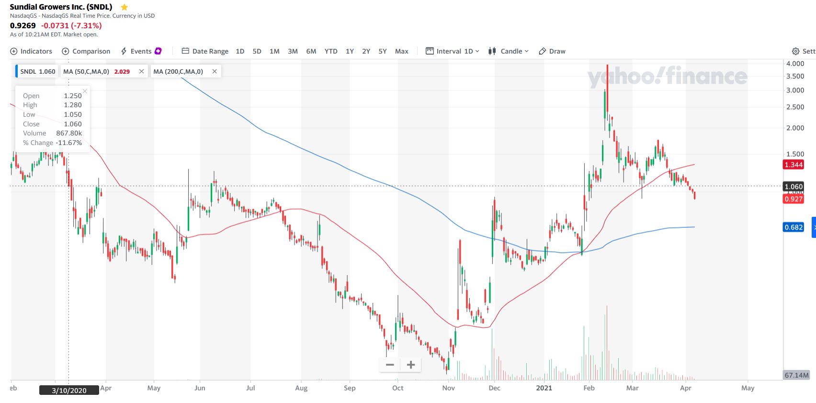Click the 0.927 current price tag
Image resolution: width=816 pixels, height=403 pixels.
point(793,199)
